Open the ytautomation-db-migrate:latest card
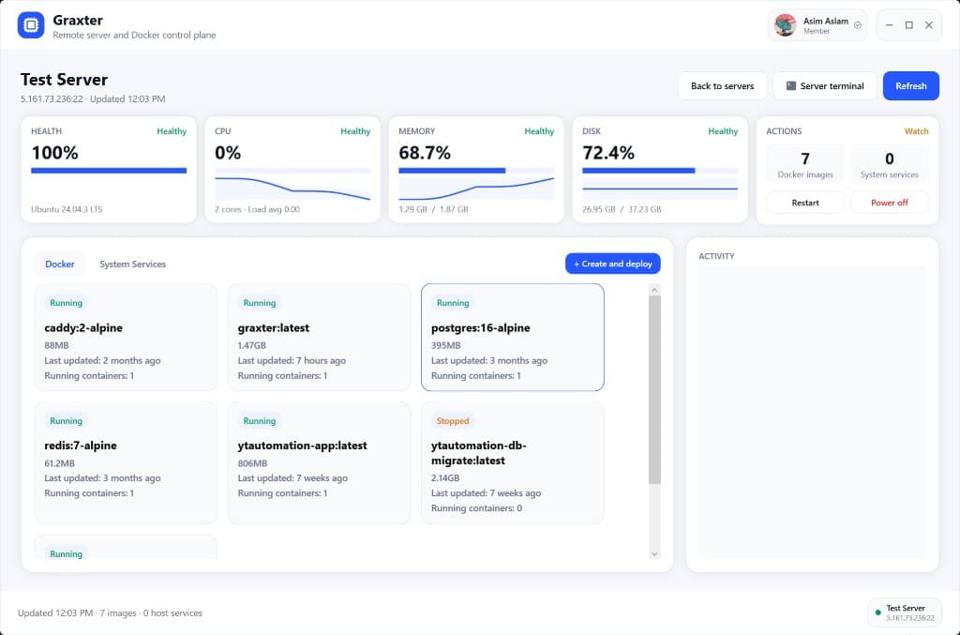This screenshot has width=960, height=635. click(x=513, y=463)
